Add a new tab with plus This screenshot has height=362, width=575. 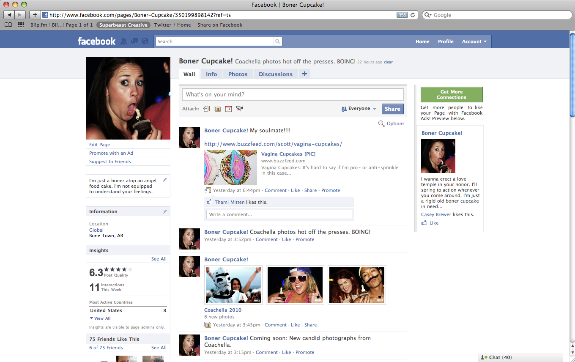(x=304, y=74)
